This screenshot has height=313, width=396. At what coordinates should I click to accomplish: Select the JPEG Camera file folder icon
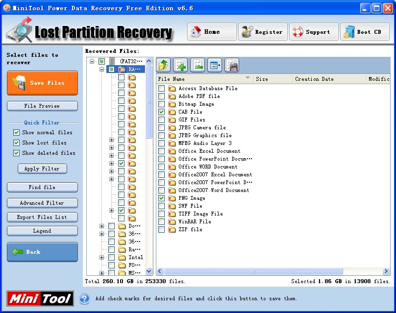[172, 127]
